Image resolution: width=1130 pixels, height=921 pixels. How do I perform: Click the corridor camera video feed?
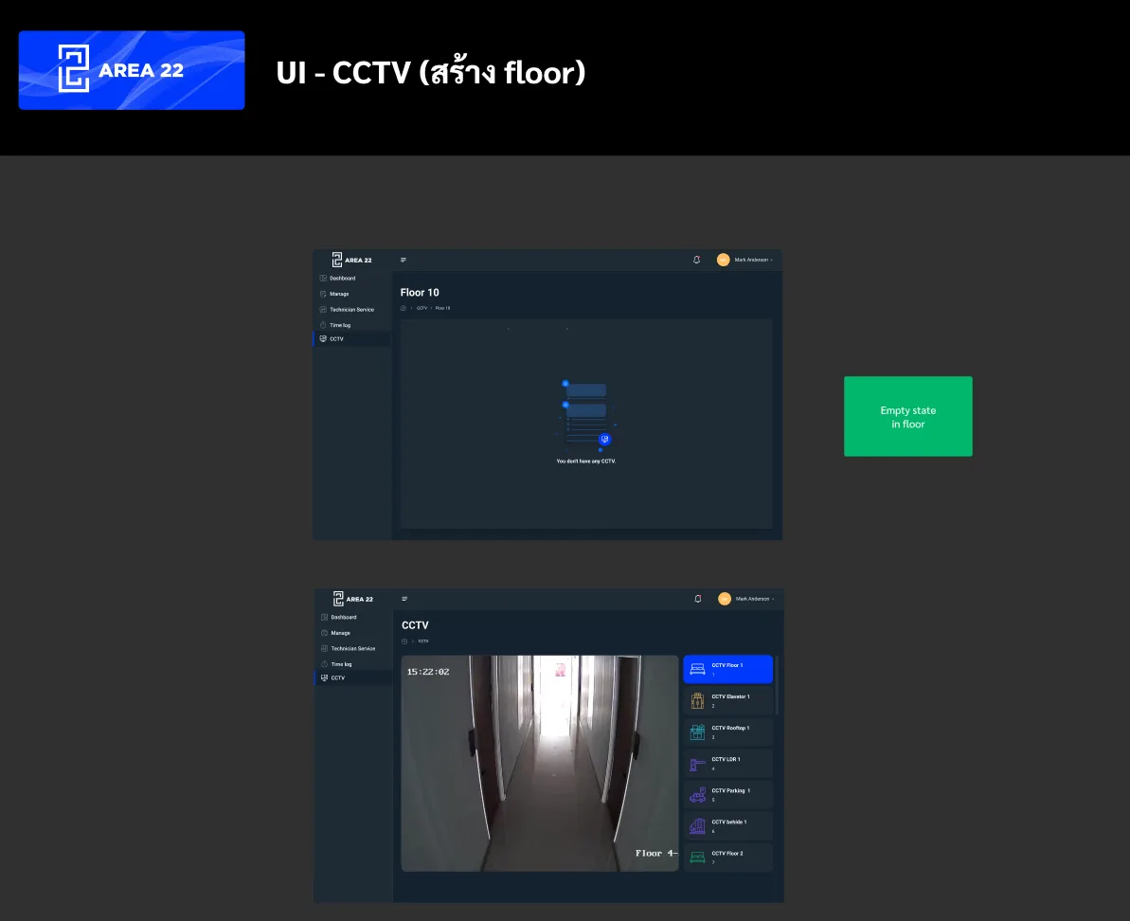coord(540,763)
